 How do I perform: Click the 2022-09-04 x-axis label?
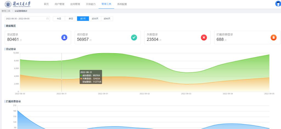click(228, 94)
